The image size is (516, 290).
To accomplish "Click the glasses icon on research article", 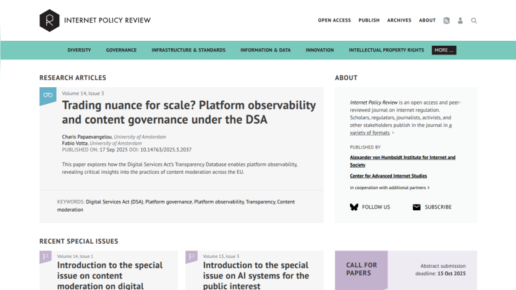I will [48, 95].
